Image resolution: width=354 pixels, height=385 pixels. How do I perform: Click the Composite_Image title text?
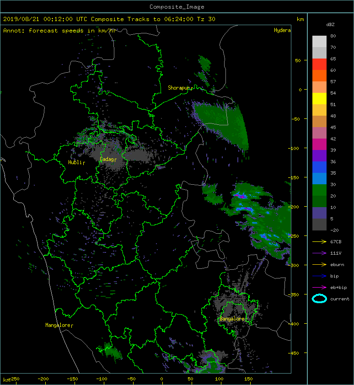pyautogui.click(x=177, y=7)
